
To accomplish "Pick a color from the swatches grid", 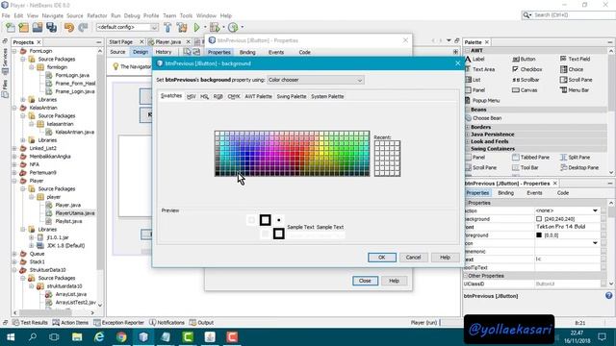I will tap(292, 154).
